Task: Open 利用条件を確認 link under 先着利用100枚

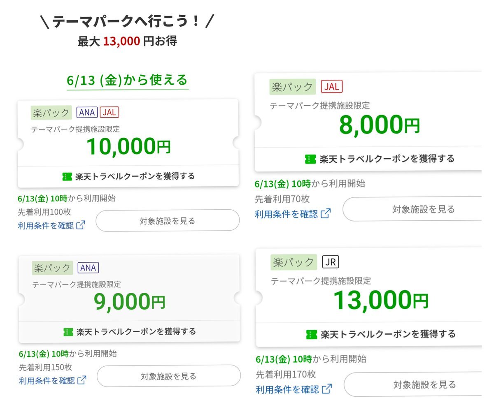Action: 46,225
